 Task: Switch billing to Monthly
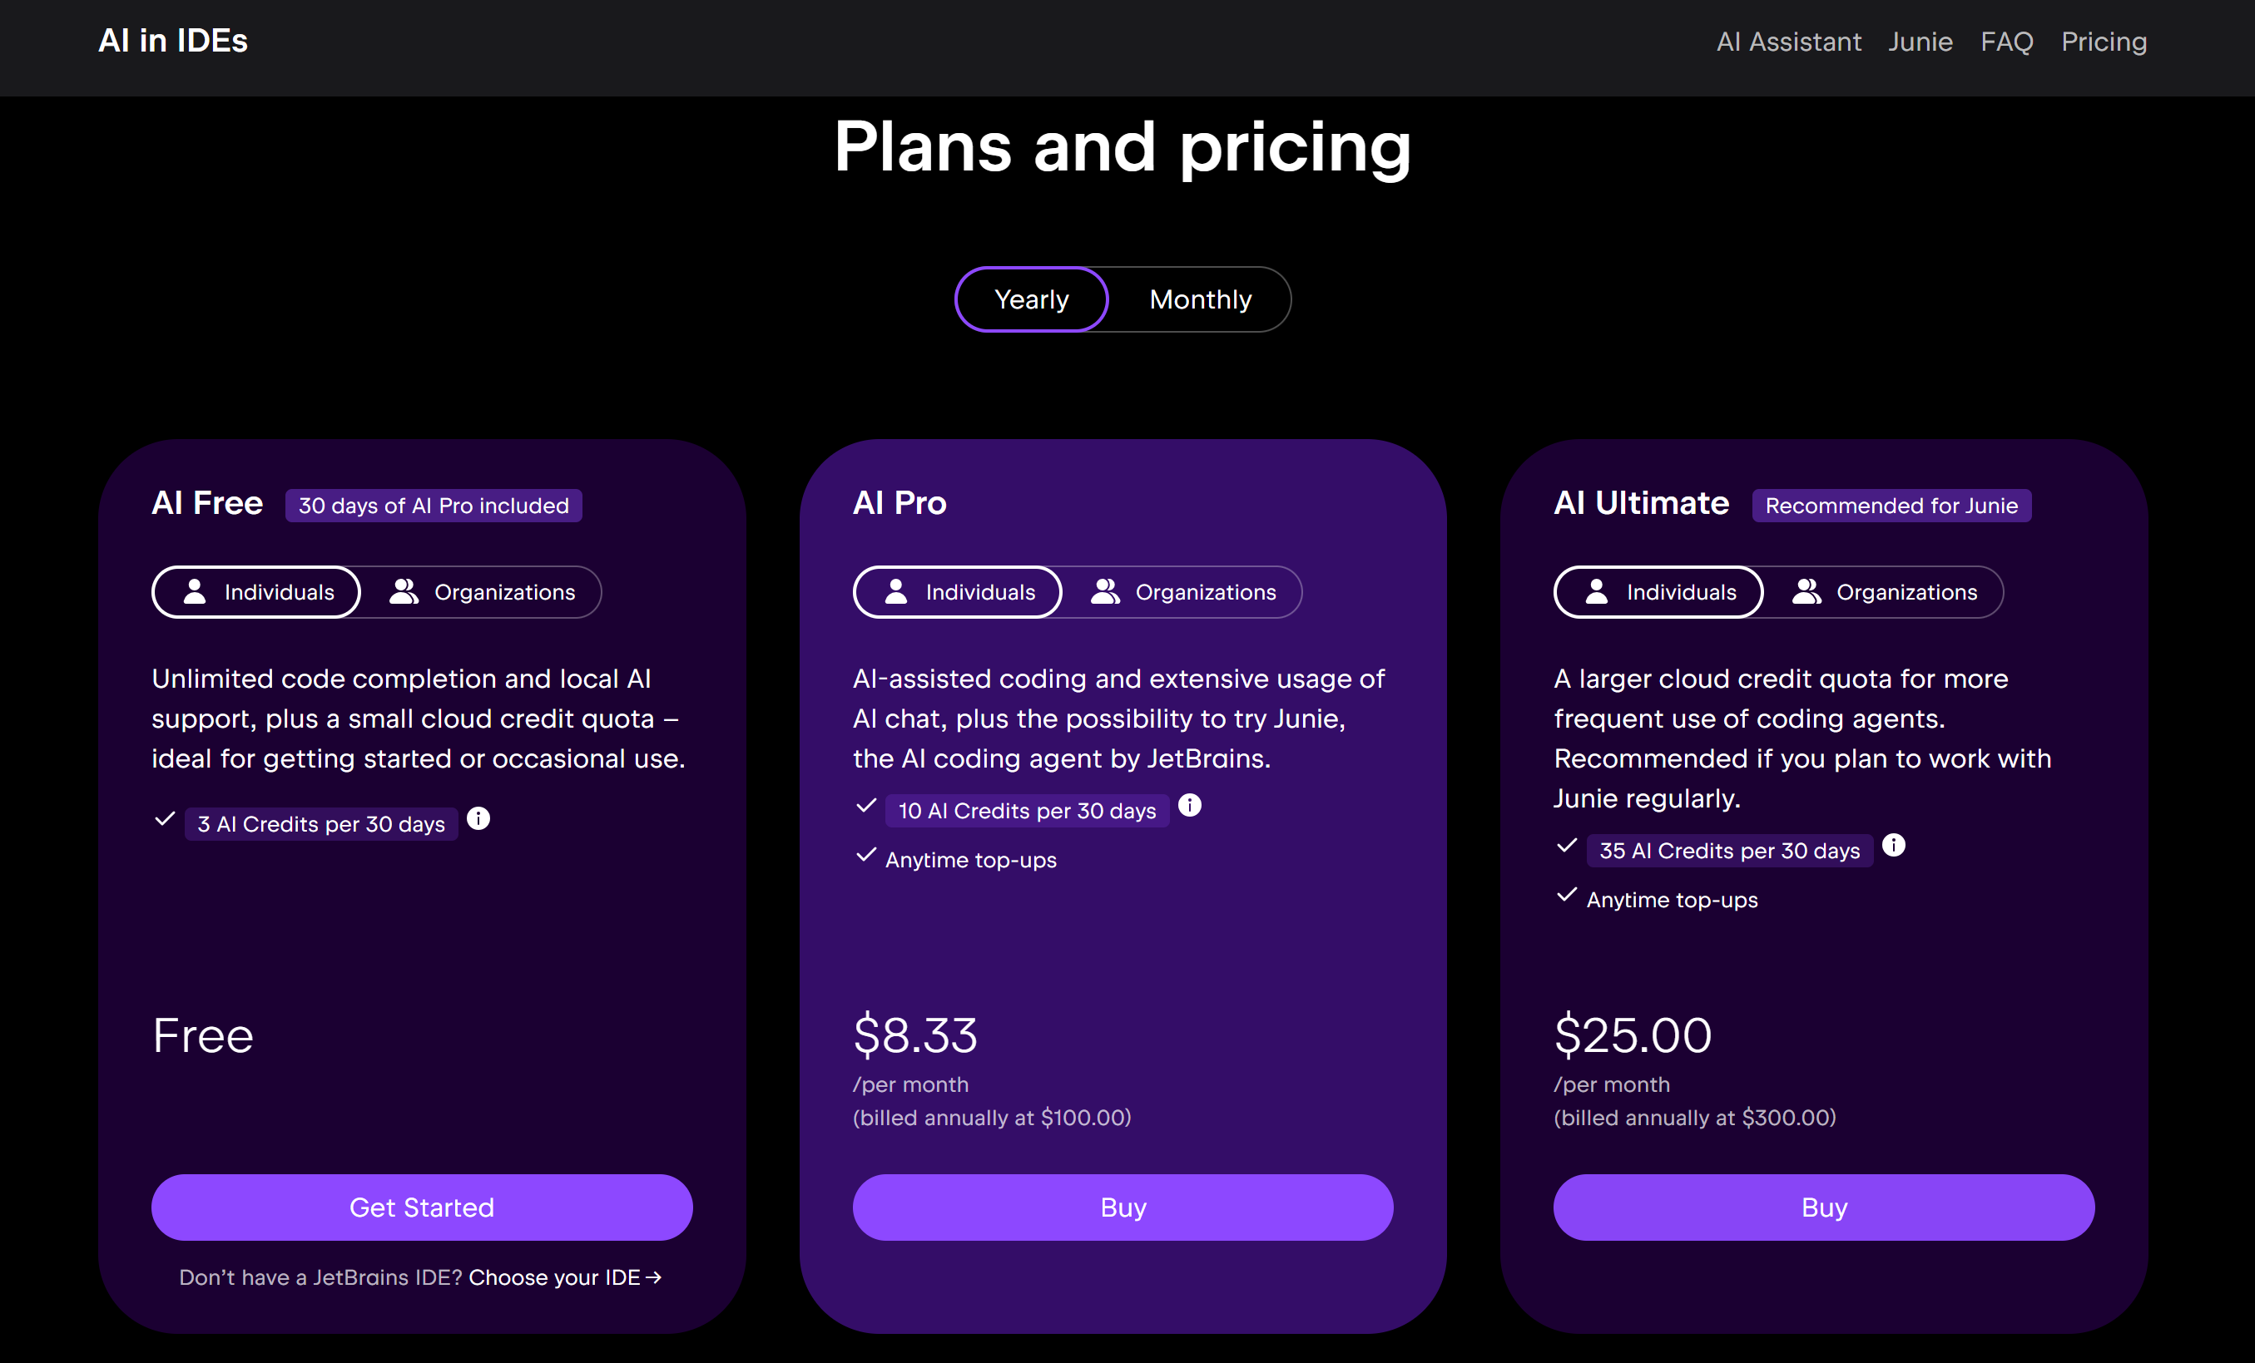coord(1200,299)
